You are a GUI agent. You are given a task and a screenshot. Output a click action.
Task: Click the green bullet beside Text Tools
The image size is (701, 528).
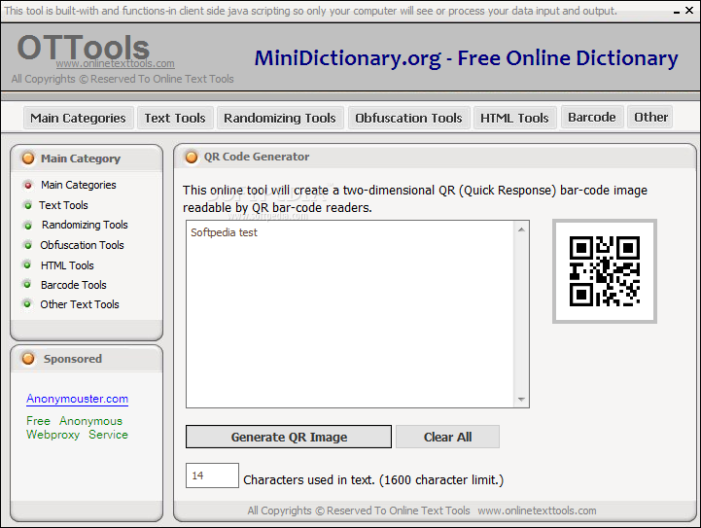28,205
